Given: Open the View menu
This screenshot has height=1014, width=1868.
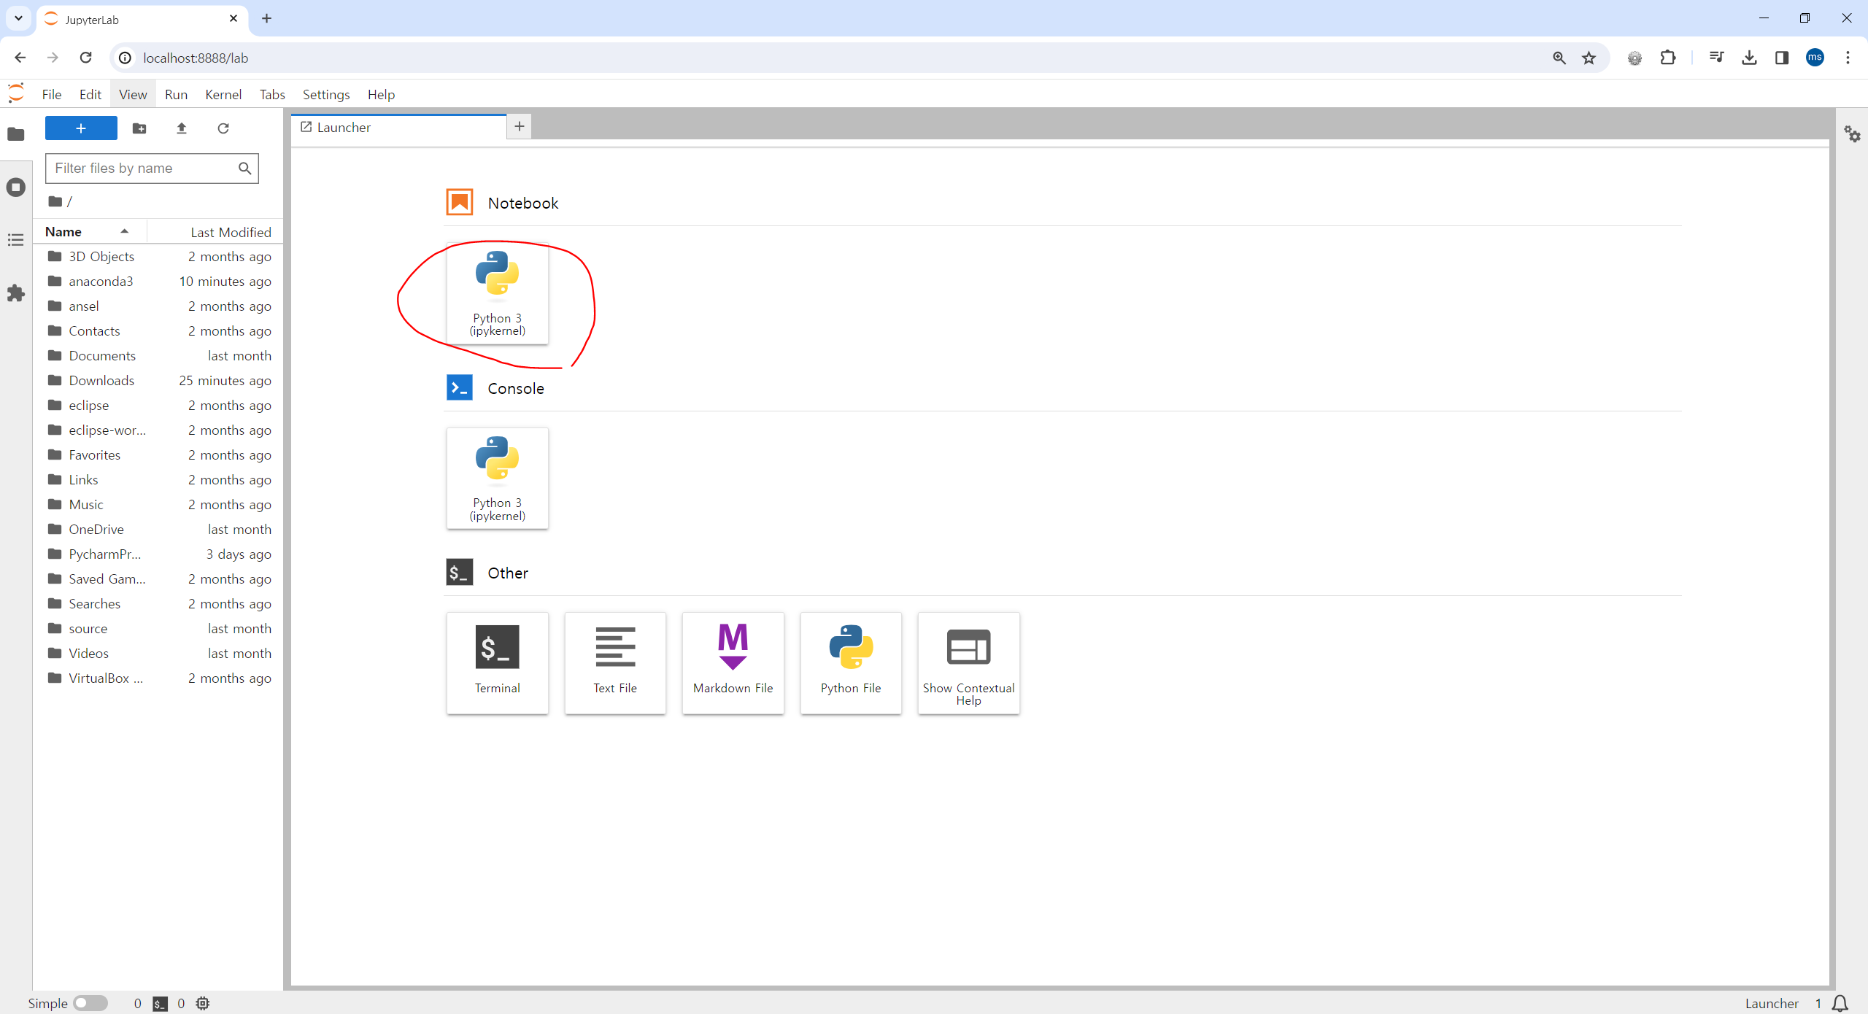Looking at the screenshot, I should [x=133, y=94].
